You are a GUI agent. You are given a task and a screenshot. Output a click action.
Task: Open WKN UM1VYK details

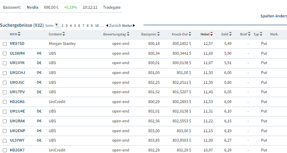coord(17,63)
